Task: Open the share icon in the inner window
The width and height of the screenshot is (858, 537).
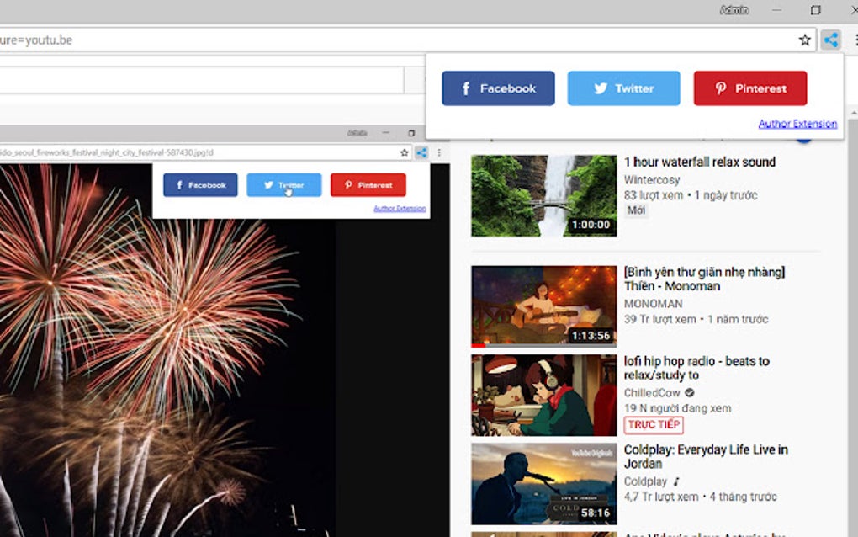Action: click(x=421, y=152)
